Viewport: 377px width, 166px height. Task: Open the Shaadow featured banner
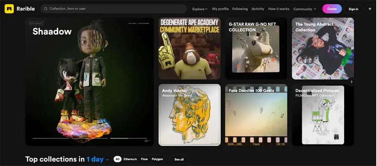click(x=89, y=81)
